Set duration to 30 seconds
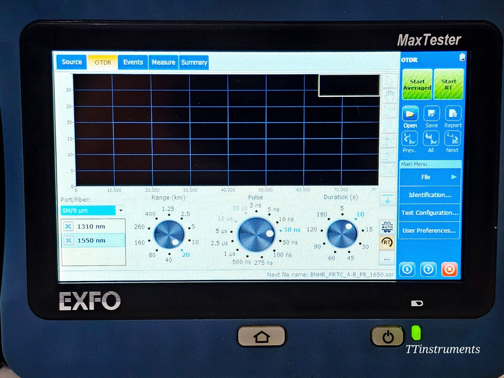504x378 pixels. [365, 247]
